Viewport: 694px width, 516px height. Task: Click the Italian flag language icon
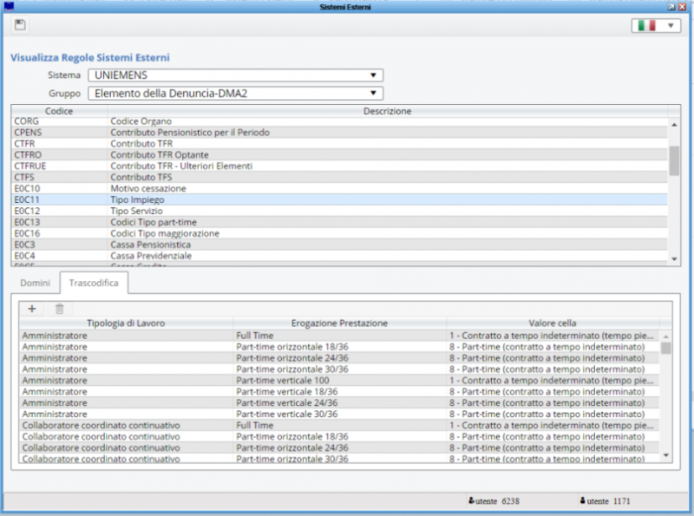[x=648, y=25]
